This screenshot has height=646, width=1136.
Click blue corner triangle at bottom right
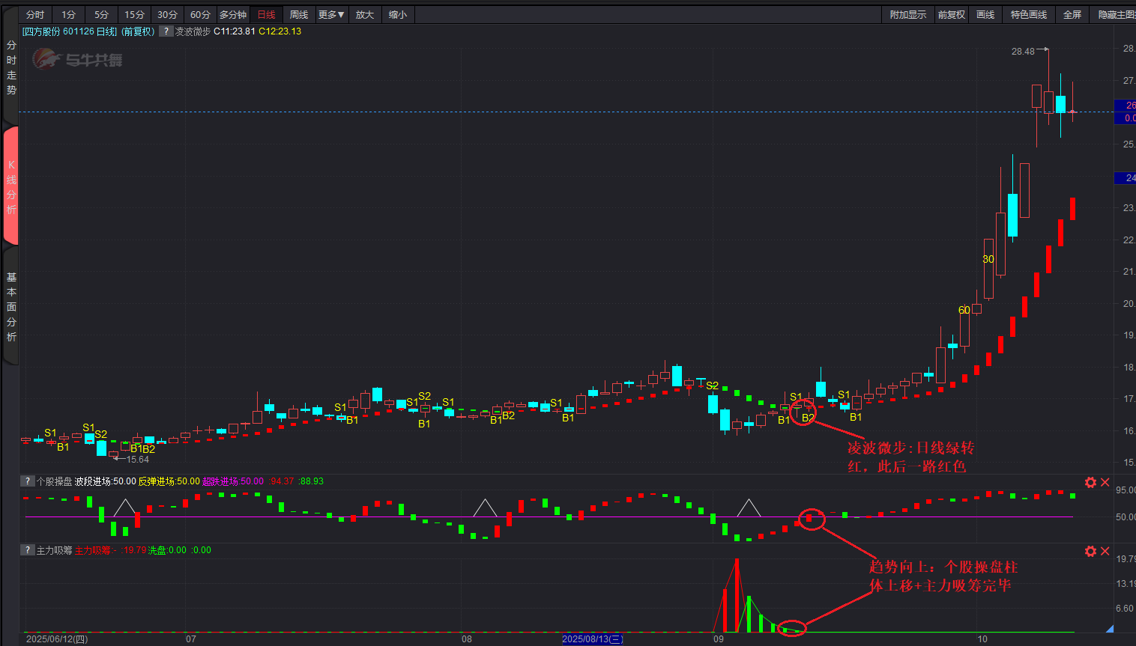tap(1109, 630)
